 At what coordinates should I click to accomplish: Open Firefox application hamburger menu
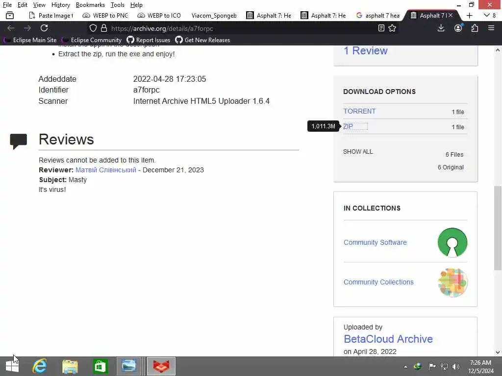tap(491, 28)
